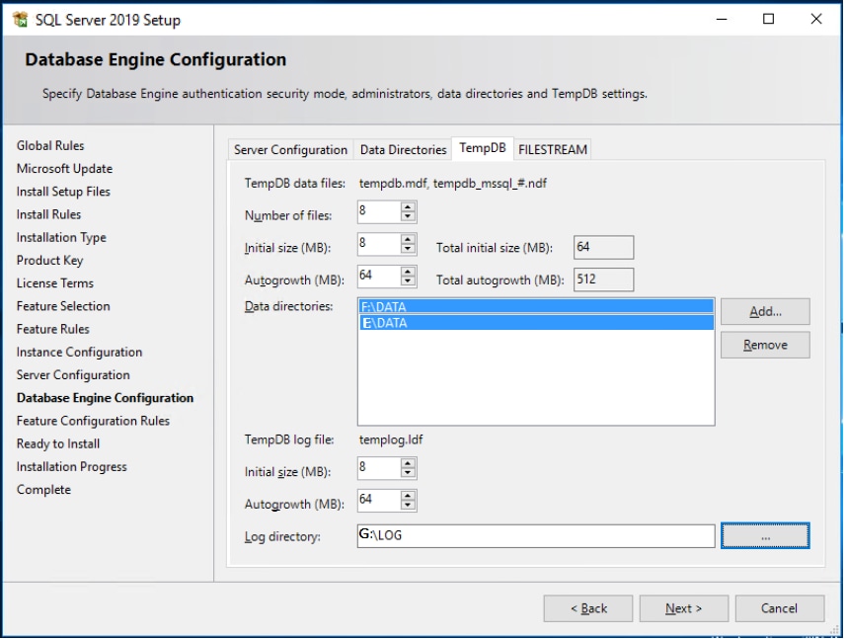Click the tempdb.mdf, tempdb_mssql_#.ndf text
This screenshot has height=639, width=846.
453,184
